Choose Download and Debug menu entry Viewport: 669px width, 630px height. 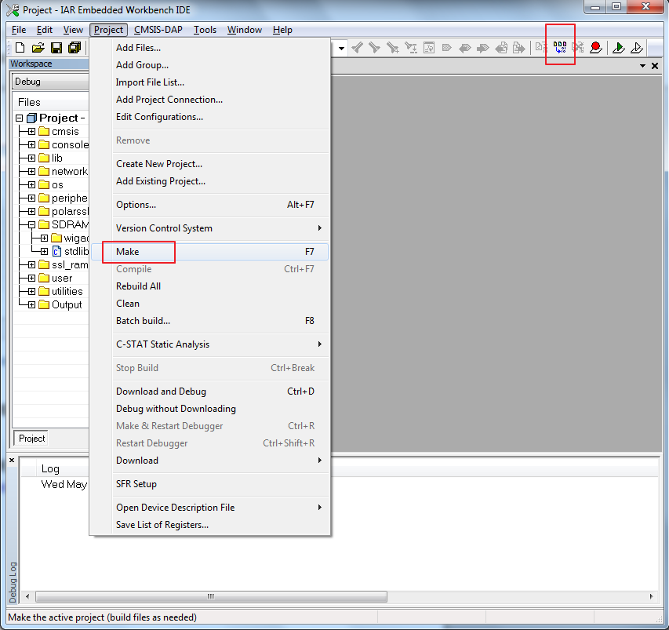click(x=210, y=391)
